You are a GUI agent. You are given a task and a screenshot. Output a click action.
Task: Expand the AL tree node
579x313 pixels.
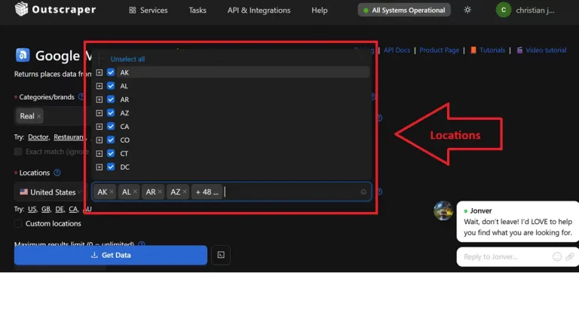[x=99, y=86]
